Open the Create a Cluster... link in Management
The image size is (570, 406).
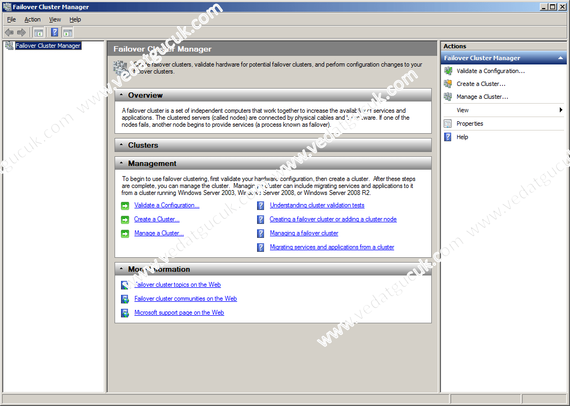click(156, 219)
